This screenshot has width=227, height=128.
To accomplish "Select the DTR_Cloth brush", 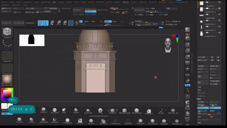I will tap(140, 122).
